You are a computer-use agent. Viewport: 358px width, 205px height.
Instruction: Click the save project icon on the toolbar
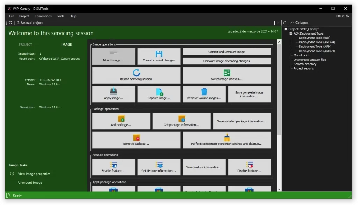click(10, 22)
